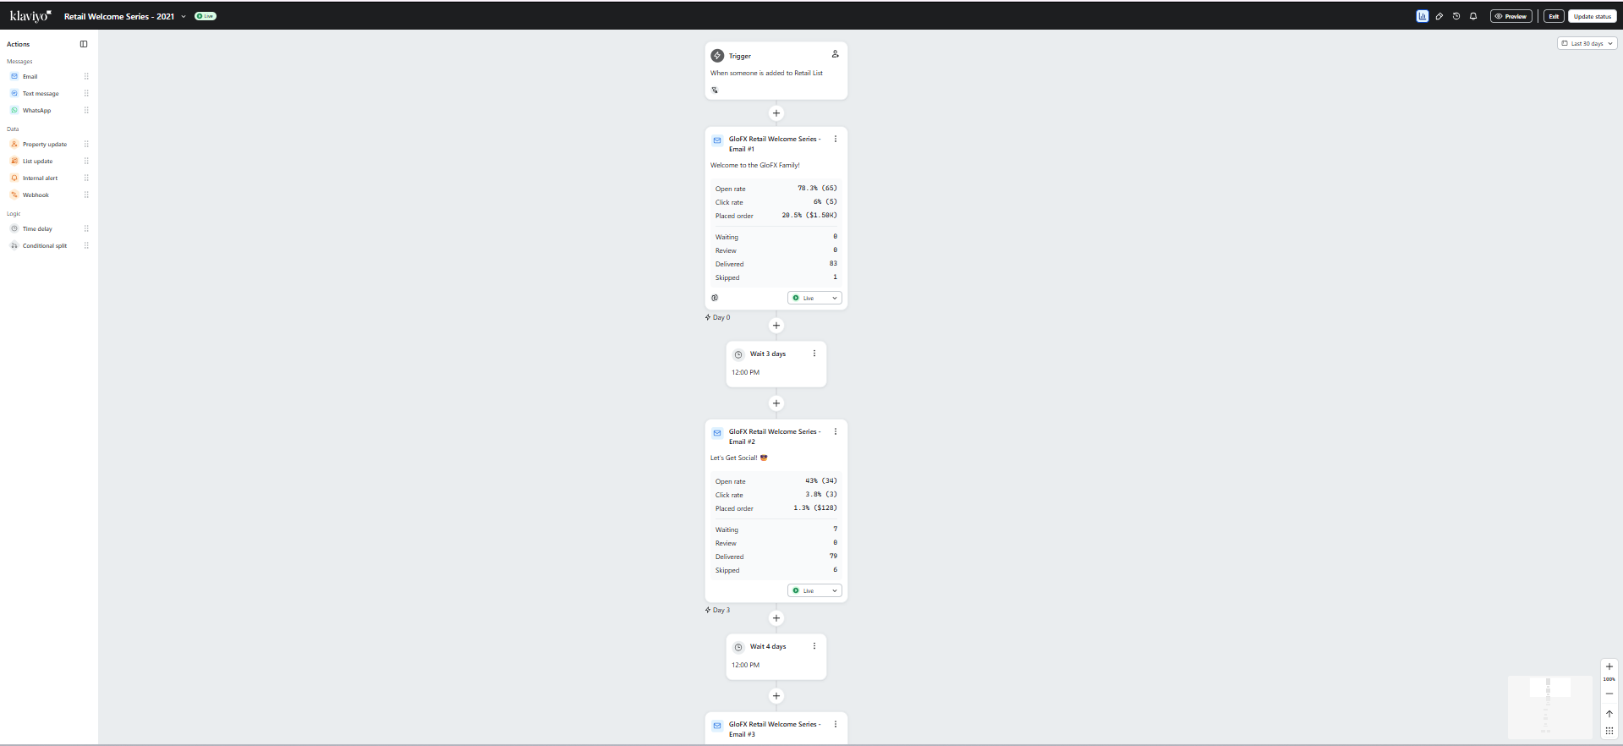
Task: Click the Update status button
Action: (1593, 16)
